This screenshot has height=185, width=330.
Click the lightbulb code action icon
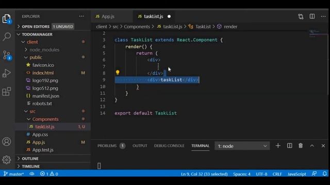coord(118,72)
